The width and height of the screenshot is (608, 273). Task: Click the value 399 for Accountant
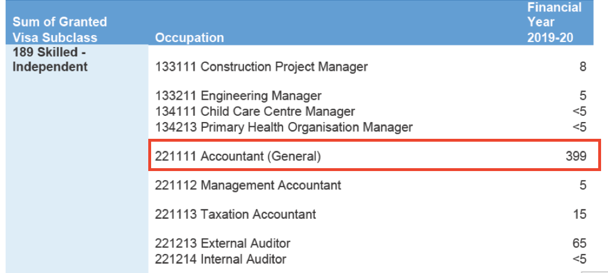point(576,156)
